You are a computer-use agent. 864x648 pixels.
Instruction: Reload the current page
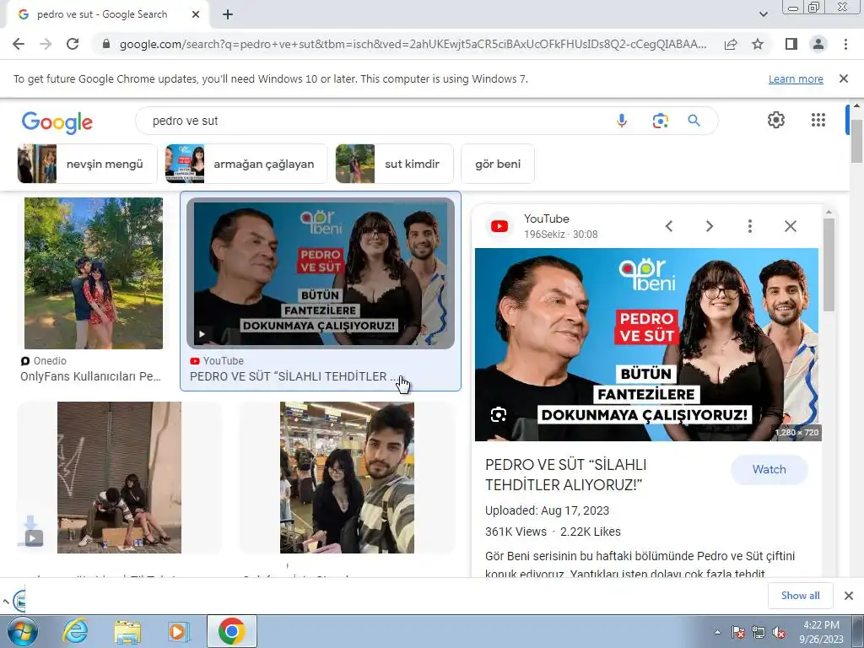tap(73, 44)
